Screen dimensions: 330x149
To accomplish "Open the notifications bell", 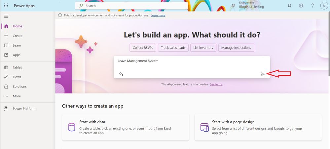I will pos(290,6).
